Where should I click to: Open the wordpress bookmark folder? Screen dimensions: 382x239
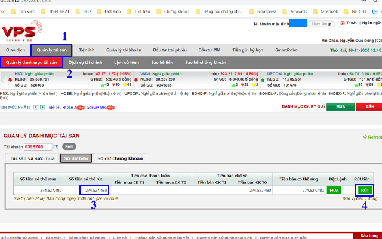263,11
